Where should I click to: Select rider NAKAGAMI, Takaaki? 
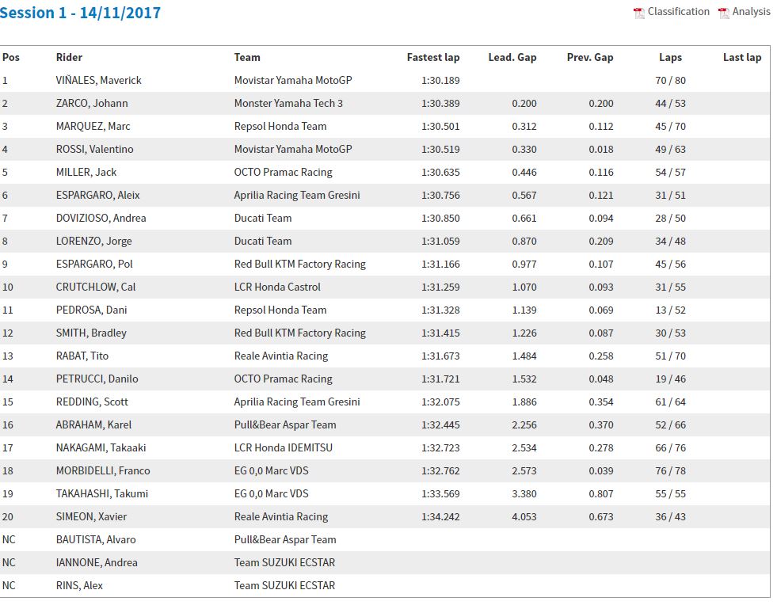tap(101, 448)
